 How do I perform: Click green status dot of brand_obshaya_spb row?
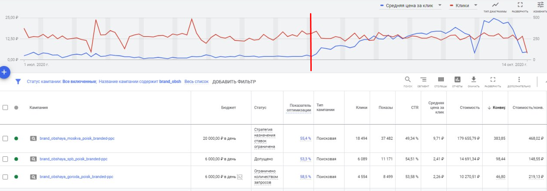tap(16, 159)
